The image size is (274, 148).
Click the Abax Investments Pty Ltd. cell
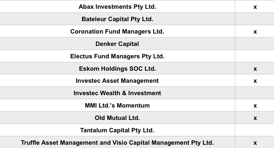click(117, 7)
